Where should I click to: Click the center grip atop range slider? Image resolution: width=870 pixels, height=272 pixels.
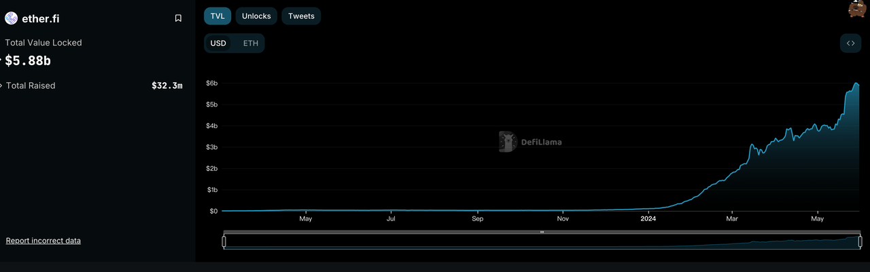pos(542,232)
